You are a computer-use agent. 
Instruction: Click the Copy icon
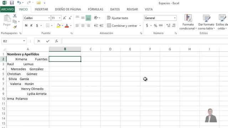[15, 21]
